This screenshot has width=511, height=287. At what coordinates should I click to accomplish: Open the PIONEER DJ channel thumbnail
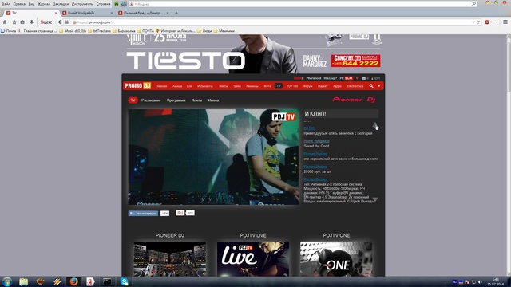[170, 258]
